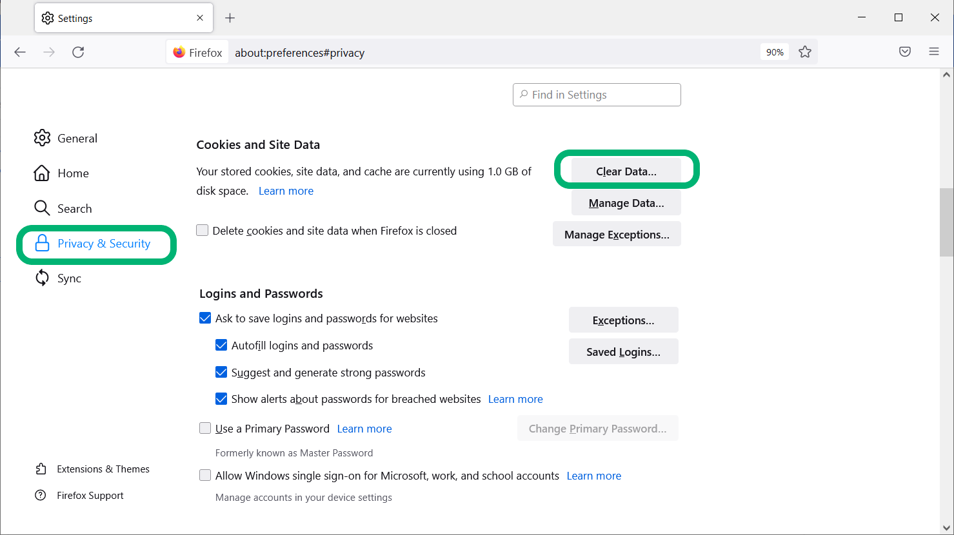Open the Pocket save icon in toolbar
This screenshot has height=535, width=954.
point(904,52)
